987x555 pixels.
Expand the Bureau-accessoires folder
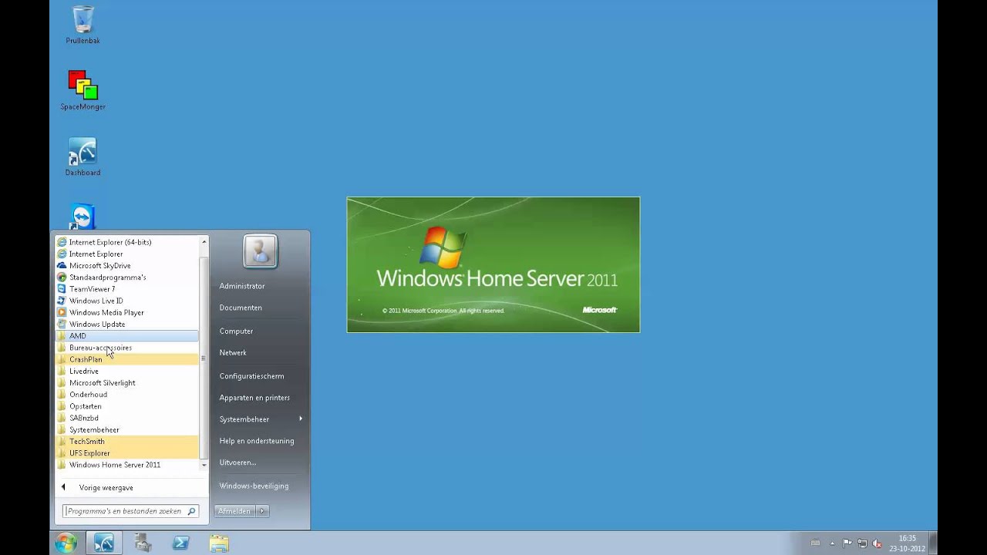click(127, 348)
